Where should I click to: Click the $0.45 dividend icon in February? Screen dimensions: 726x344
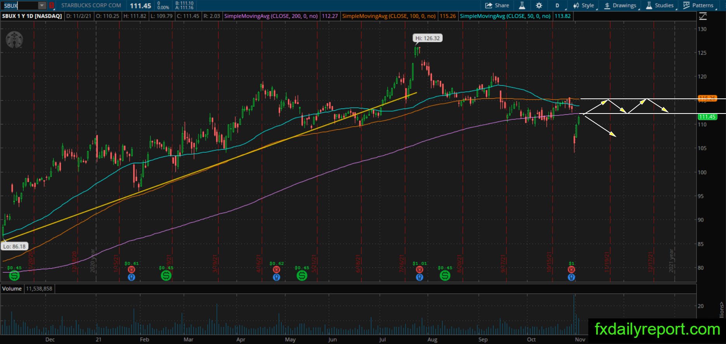pos(166,275)
